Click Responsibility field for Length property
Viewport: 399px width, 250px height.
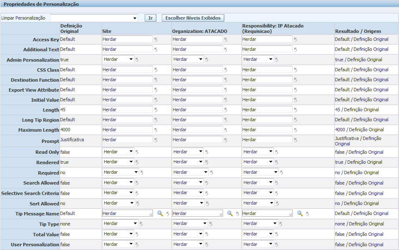tap(267, 110)
